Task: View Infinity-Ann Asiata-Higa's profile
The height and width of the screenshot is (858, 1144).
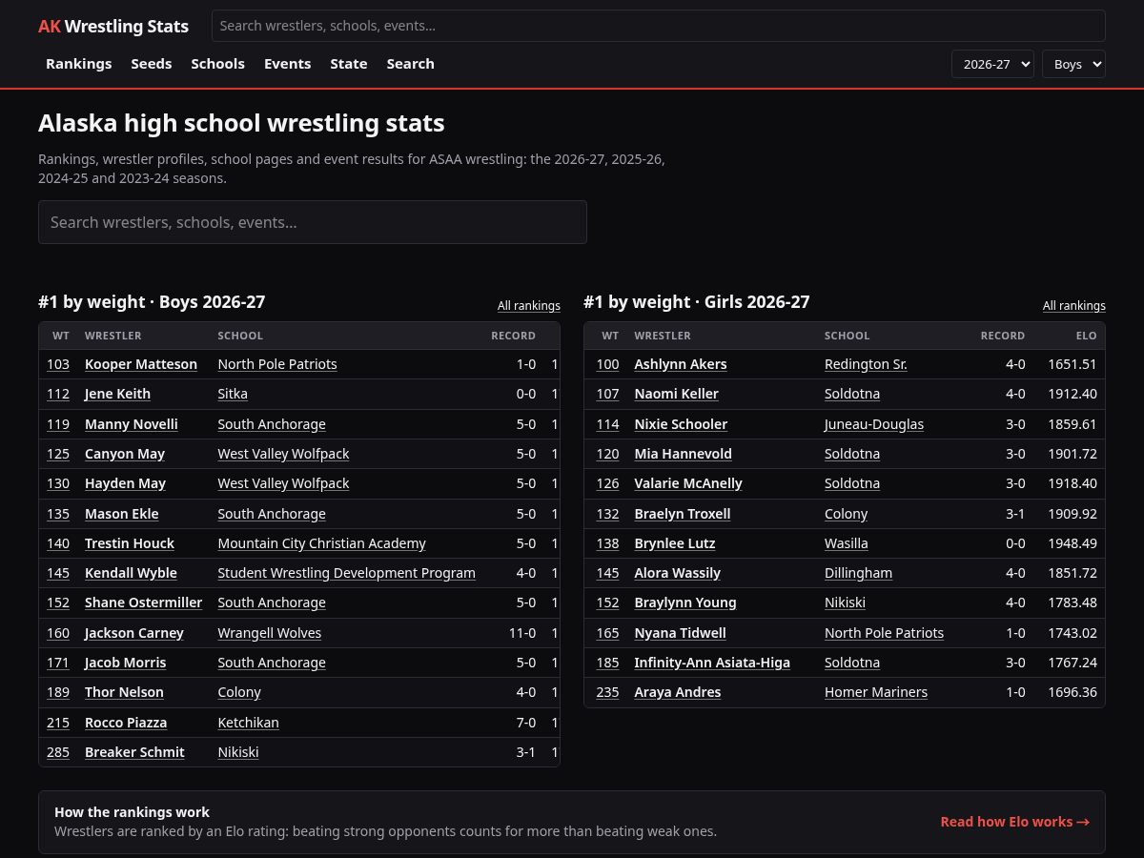Action: pos(712,663)
